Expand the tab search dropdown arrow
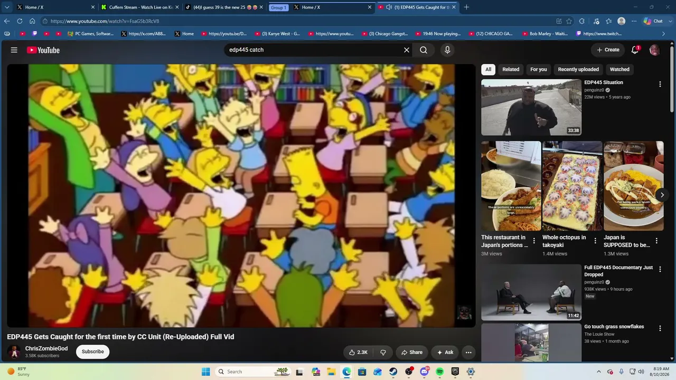676x380 pixels. tap(7, 7)
